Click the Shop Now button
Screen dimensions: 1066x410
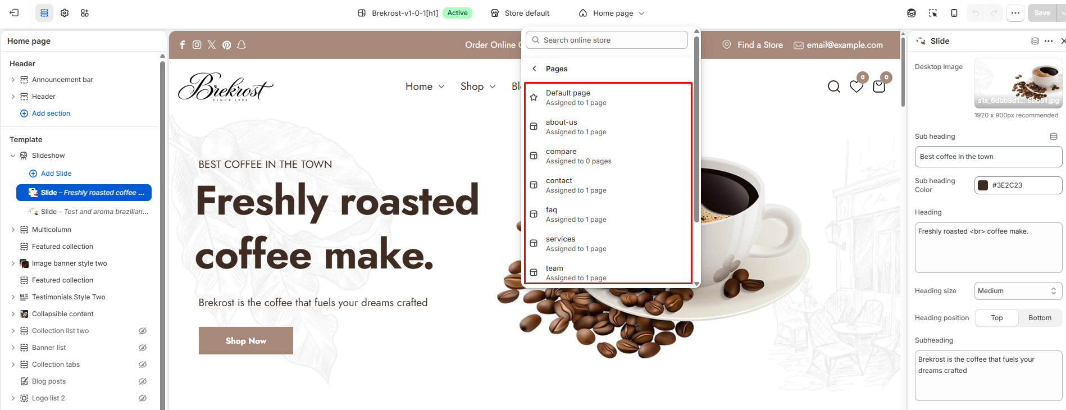click(x=246, y=341)
